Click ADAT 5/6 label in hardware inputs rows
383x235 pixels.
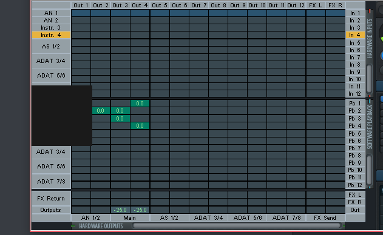pyautogui.click(x=51, y=76)
